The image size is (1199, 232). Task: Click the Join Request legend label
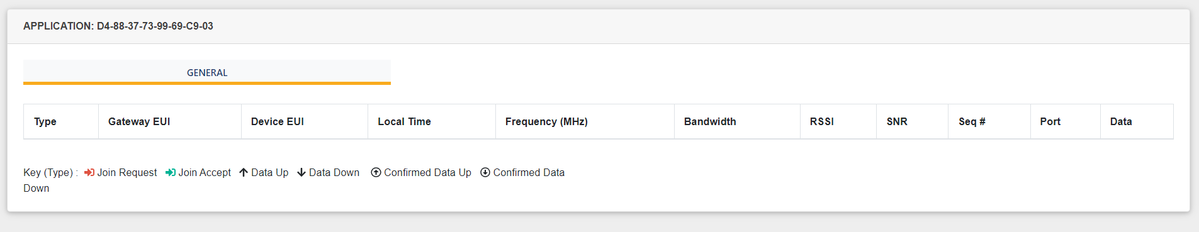pos(127,172)
